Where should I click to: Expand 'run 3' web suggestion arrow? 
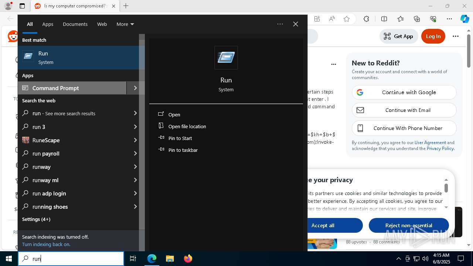[135, 127]
